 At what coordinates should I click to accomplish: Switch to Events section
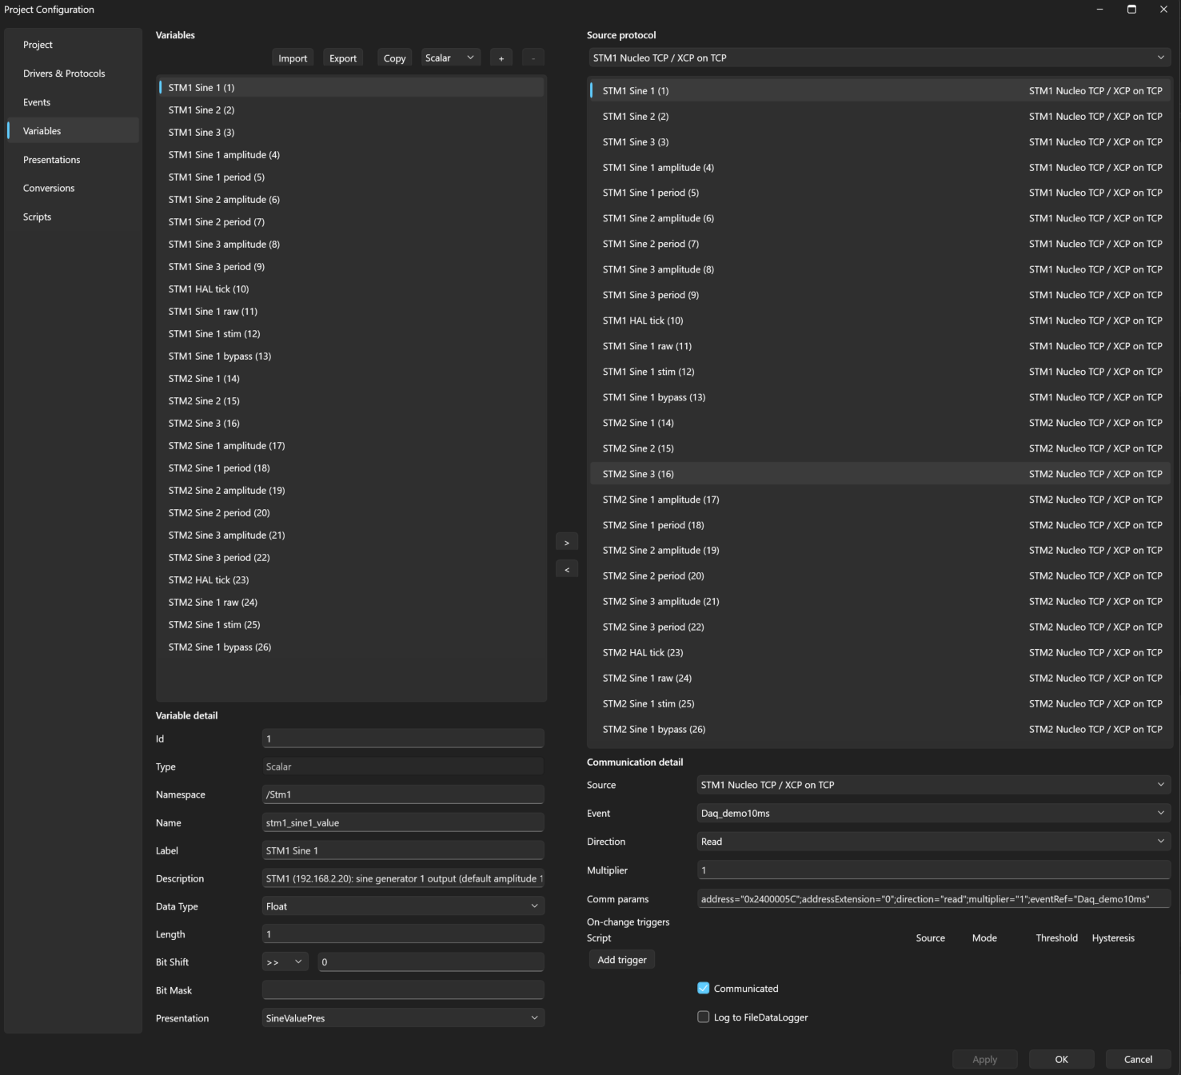74,102
